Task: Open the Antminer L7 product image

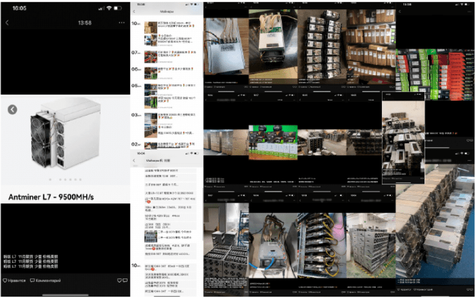Action: tap(65, 133)
